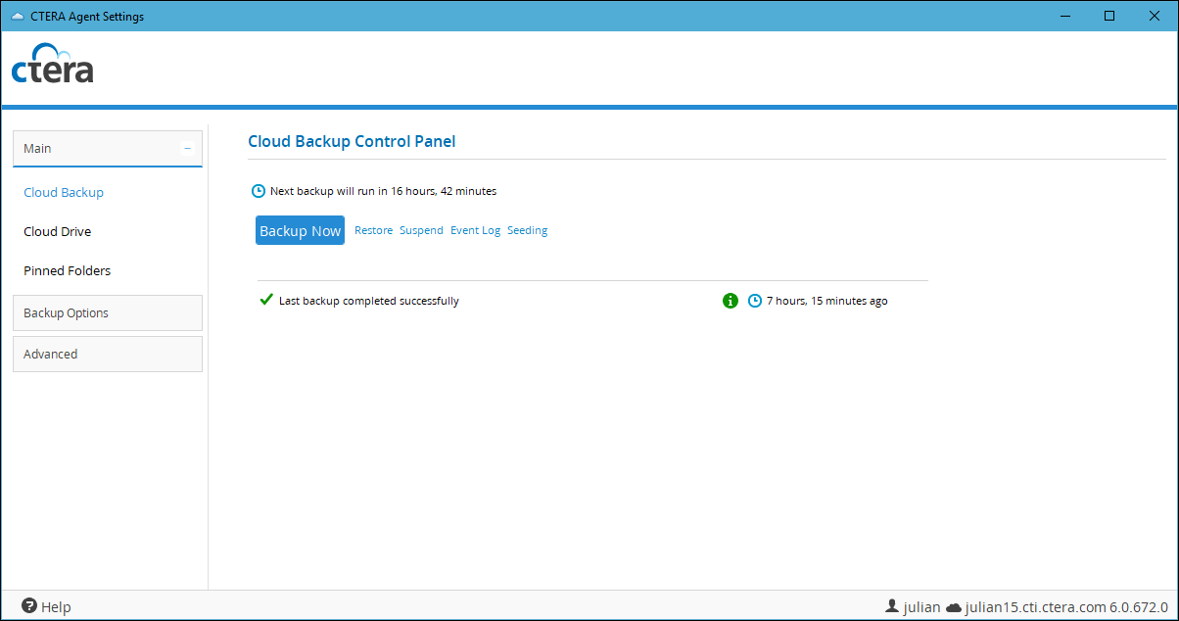Viewport: 1179px width, 621px height.
Task: Open the Seeding link
Action: point(528,230)
